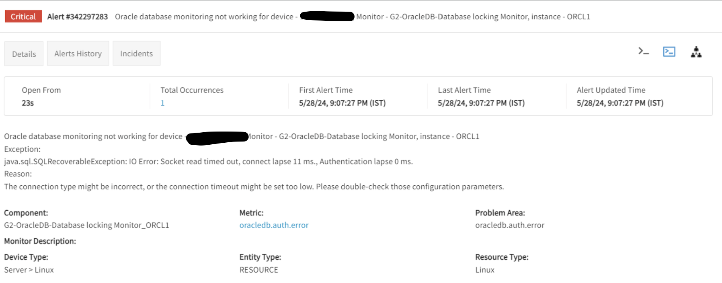722x283 pixels.
Task: Click the Component value ending in Monitor_ORCL1
Action: [86, 225]
